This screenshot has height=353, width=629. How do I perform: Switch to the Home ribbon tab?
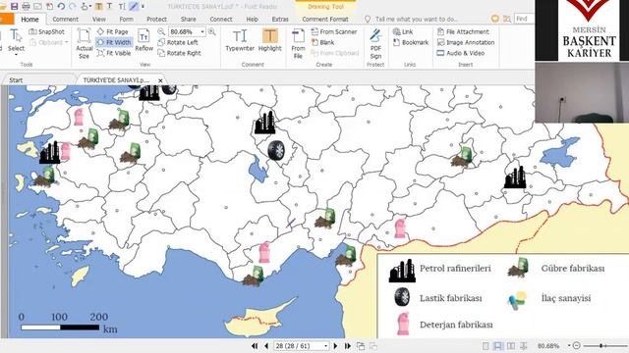pyautogui.click(x=30, y=19)
